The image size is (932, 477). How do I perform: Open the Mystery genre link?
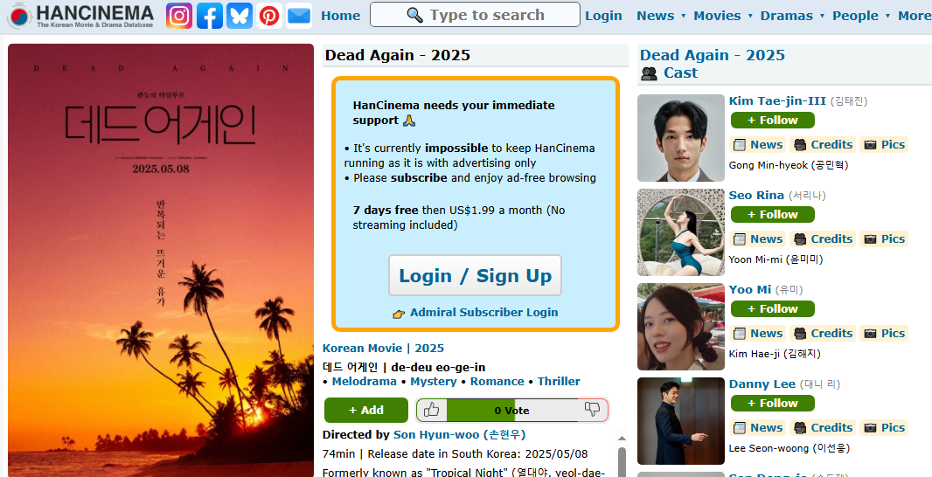click(x=434, y=382)
